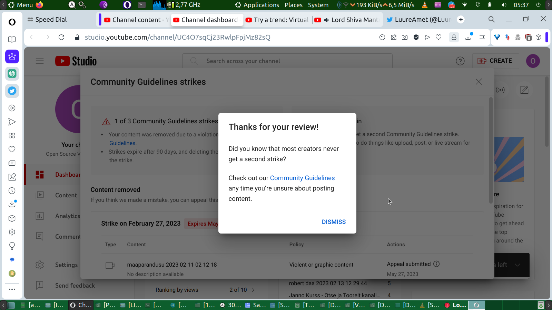Open Downloads in the Opera sidebar
This screenshot has width=552, height=310.
coord(12,204)
